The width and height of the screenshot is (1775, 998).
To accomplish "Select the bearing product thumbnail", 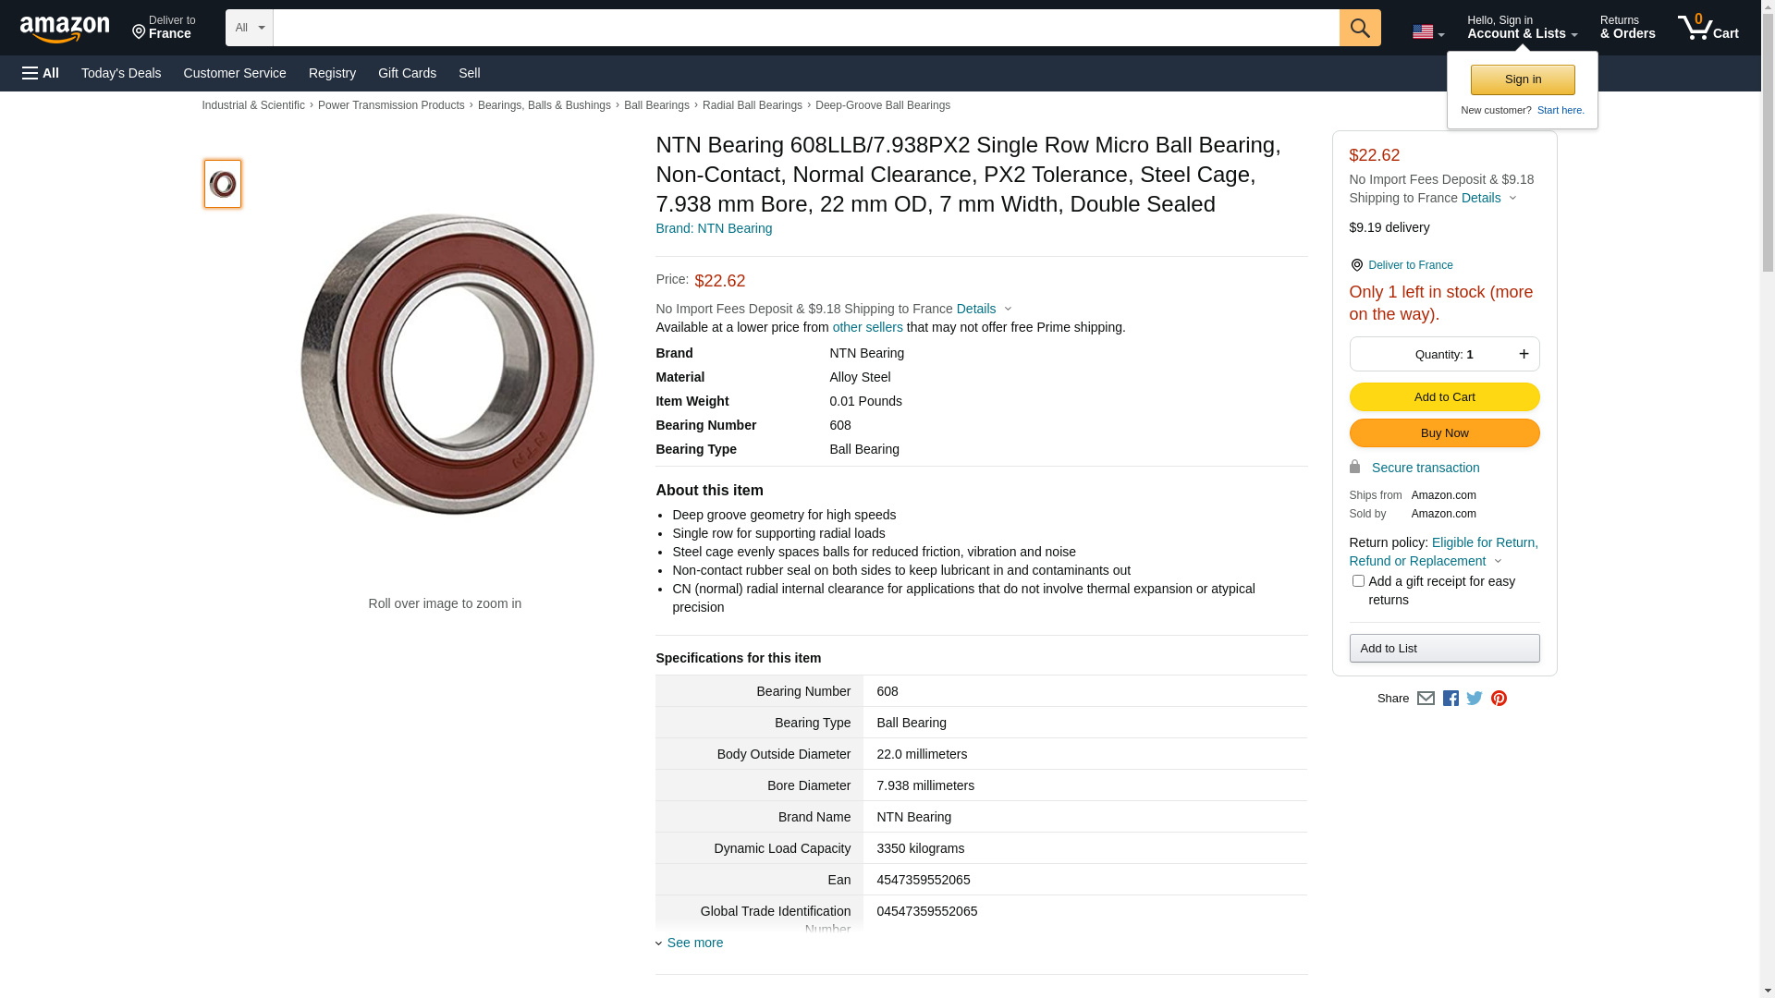I will (223, 184).
